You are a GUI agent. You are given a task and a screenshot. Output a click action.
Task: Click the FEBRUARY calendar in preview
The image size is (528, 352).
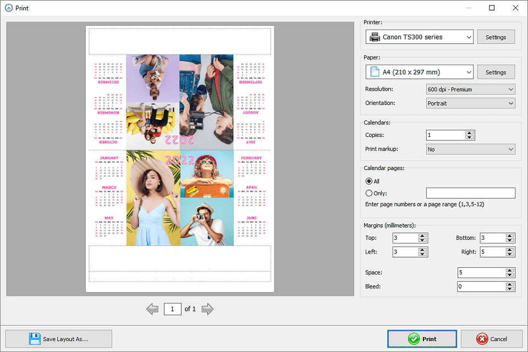pyautogui.click(x=251, y=168)
